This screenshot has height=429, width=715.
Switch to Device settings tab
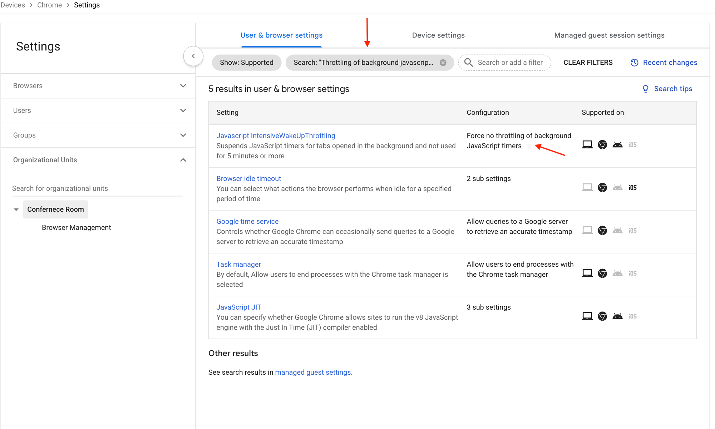click(x=438, y=35)
